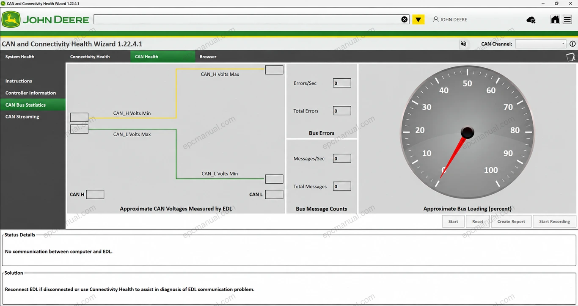Click the Start Recording button

(x=554, y=221)
